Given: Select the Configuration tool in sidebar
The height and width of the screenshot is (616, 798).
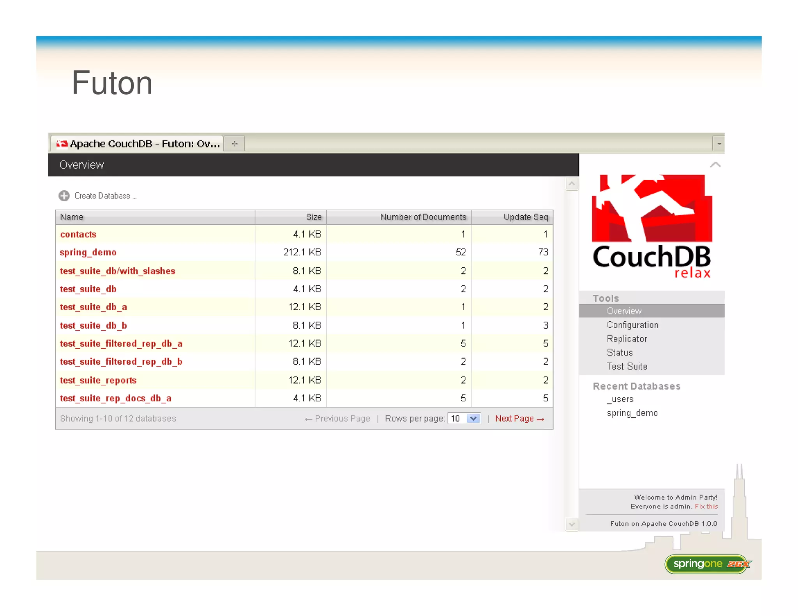Looking at the screenshot, I should (632, 325).
